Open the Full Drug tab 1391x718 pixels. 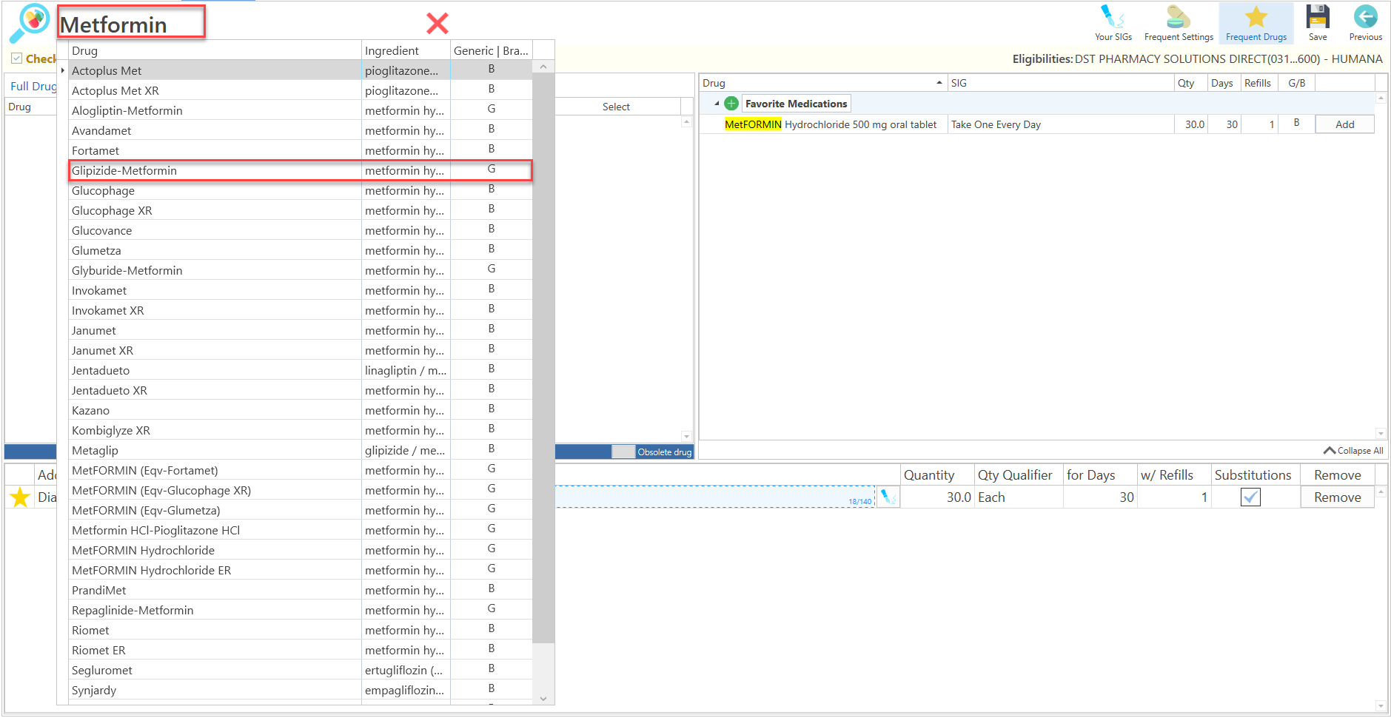coord(33,86)
